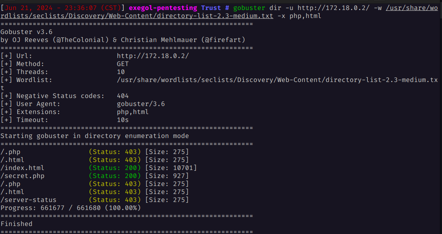Select the /index.html result path
Image resolution: width=442 pixels, height=234 pixels.
[x=22, y=168]
